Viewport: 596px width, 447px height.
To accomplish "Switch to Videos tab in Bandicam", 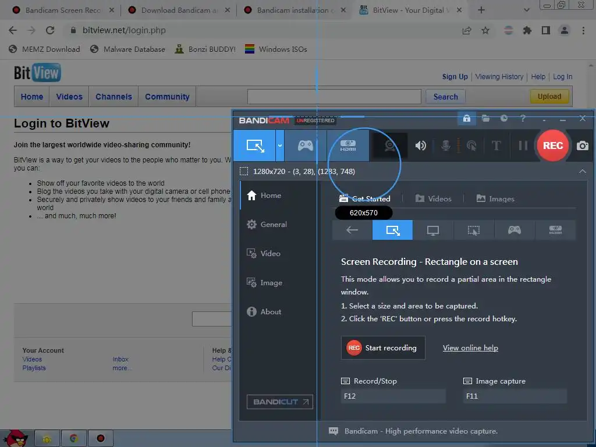I will pyautogui.click(x=433, y=199).
